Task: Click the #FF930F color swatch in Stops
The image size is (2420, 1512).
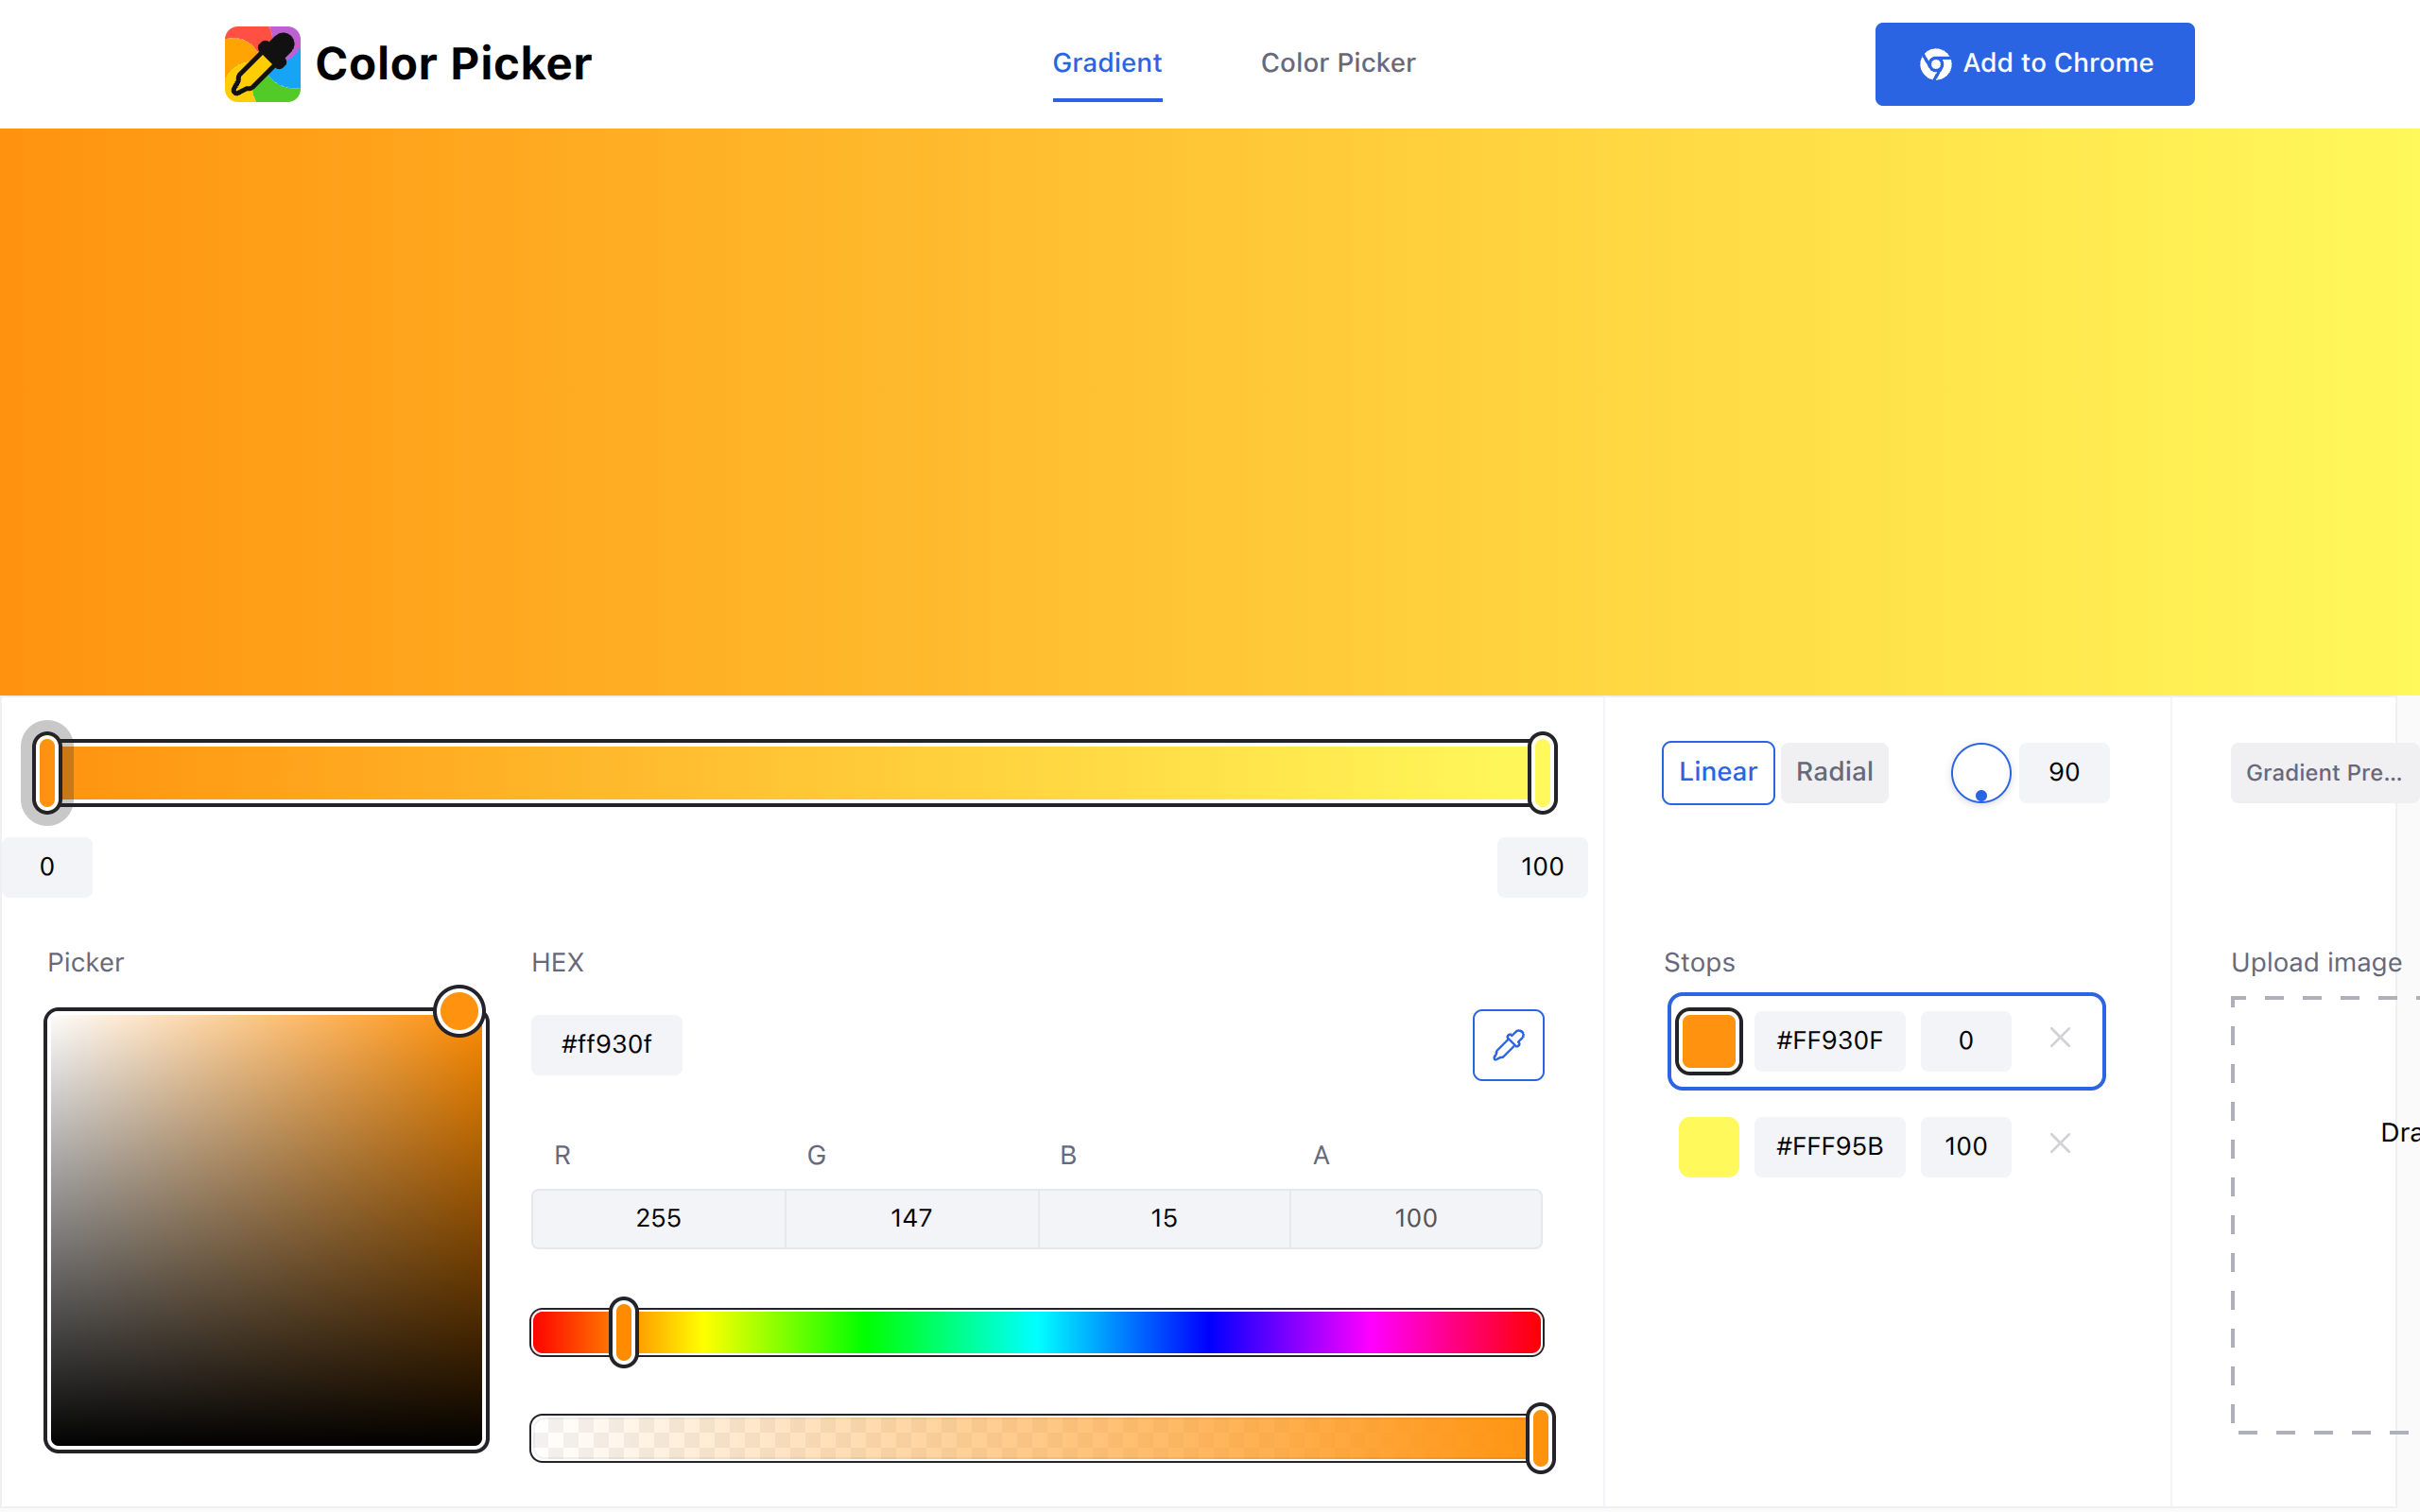Action: pyautogui.click(x=1708, y=1040)
